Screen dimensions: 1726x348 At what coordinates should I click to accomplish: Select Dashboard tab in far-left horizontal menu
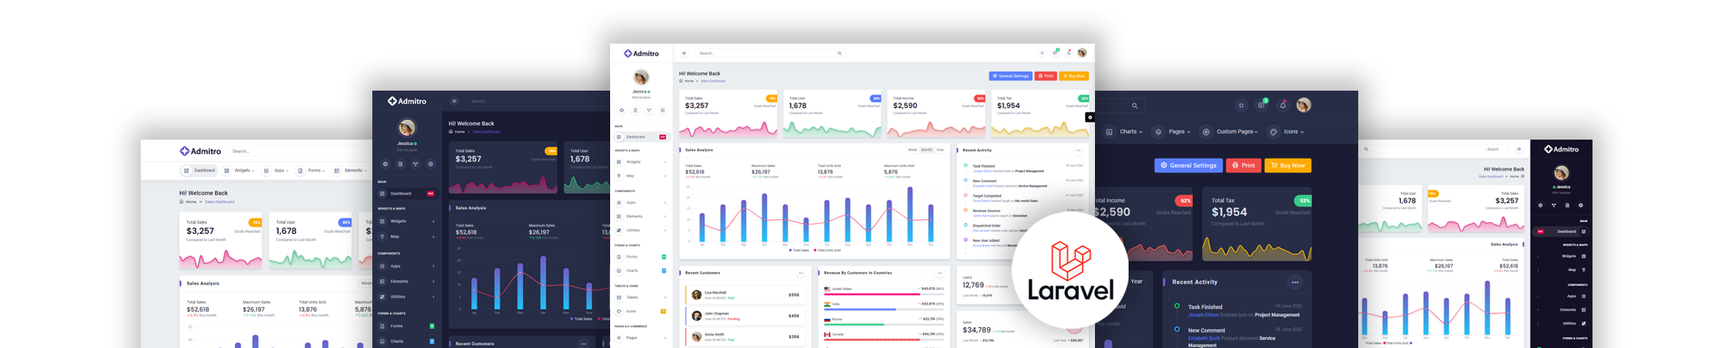[x=200, y=170]
